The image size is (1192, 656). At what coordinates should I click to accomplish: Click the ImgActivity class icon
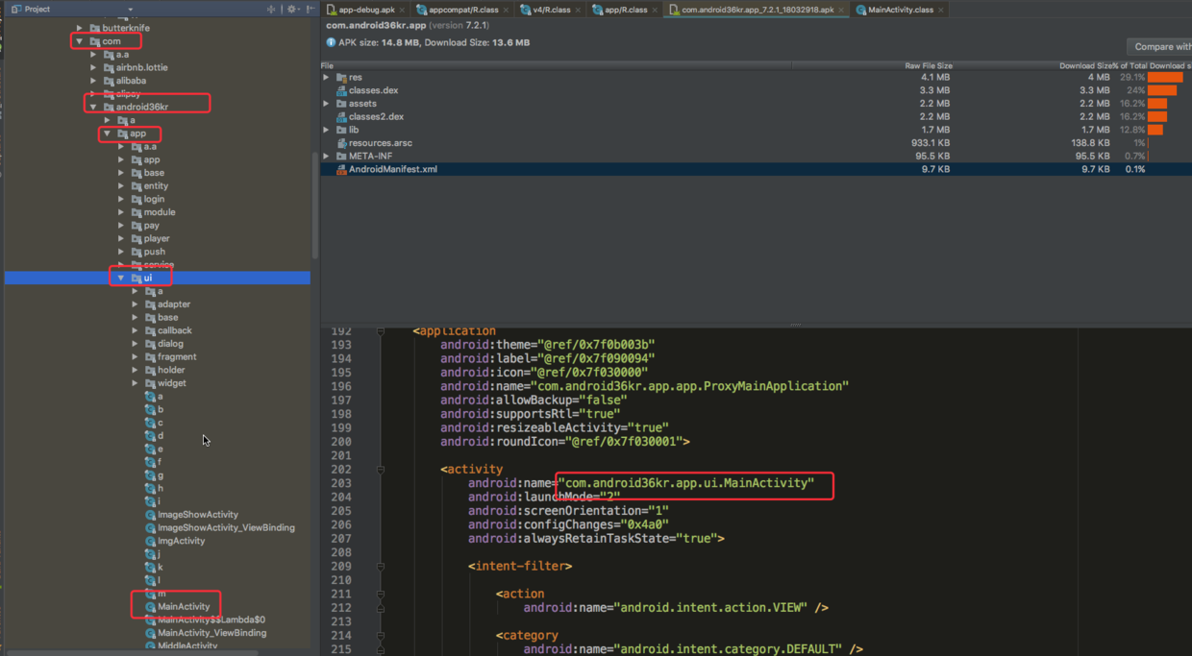[x=150, y=541]
